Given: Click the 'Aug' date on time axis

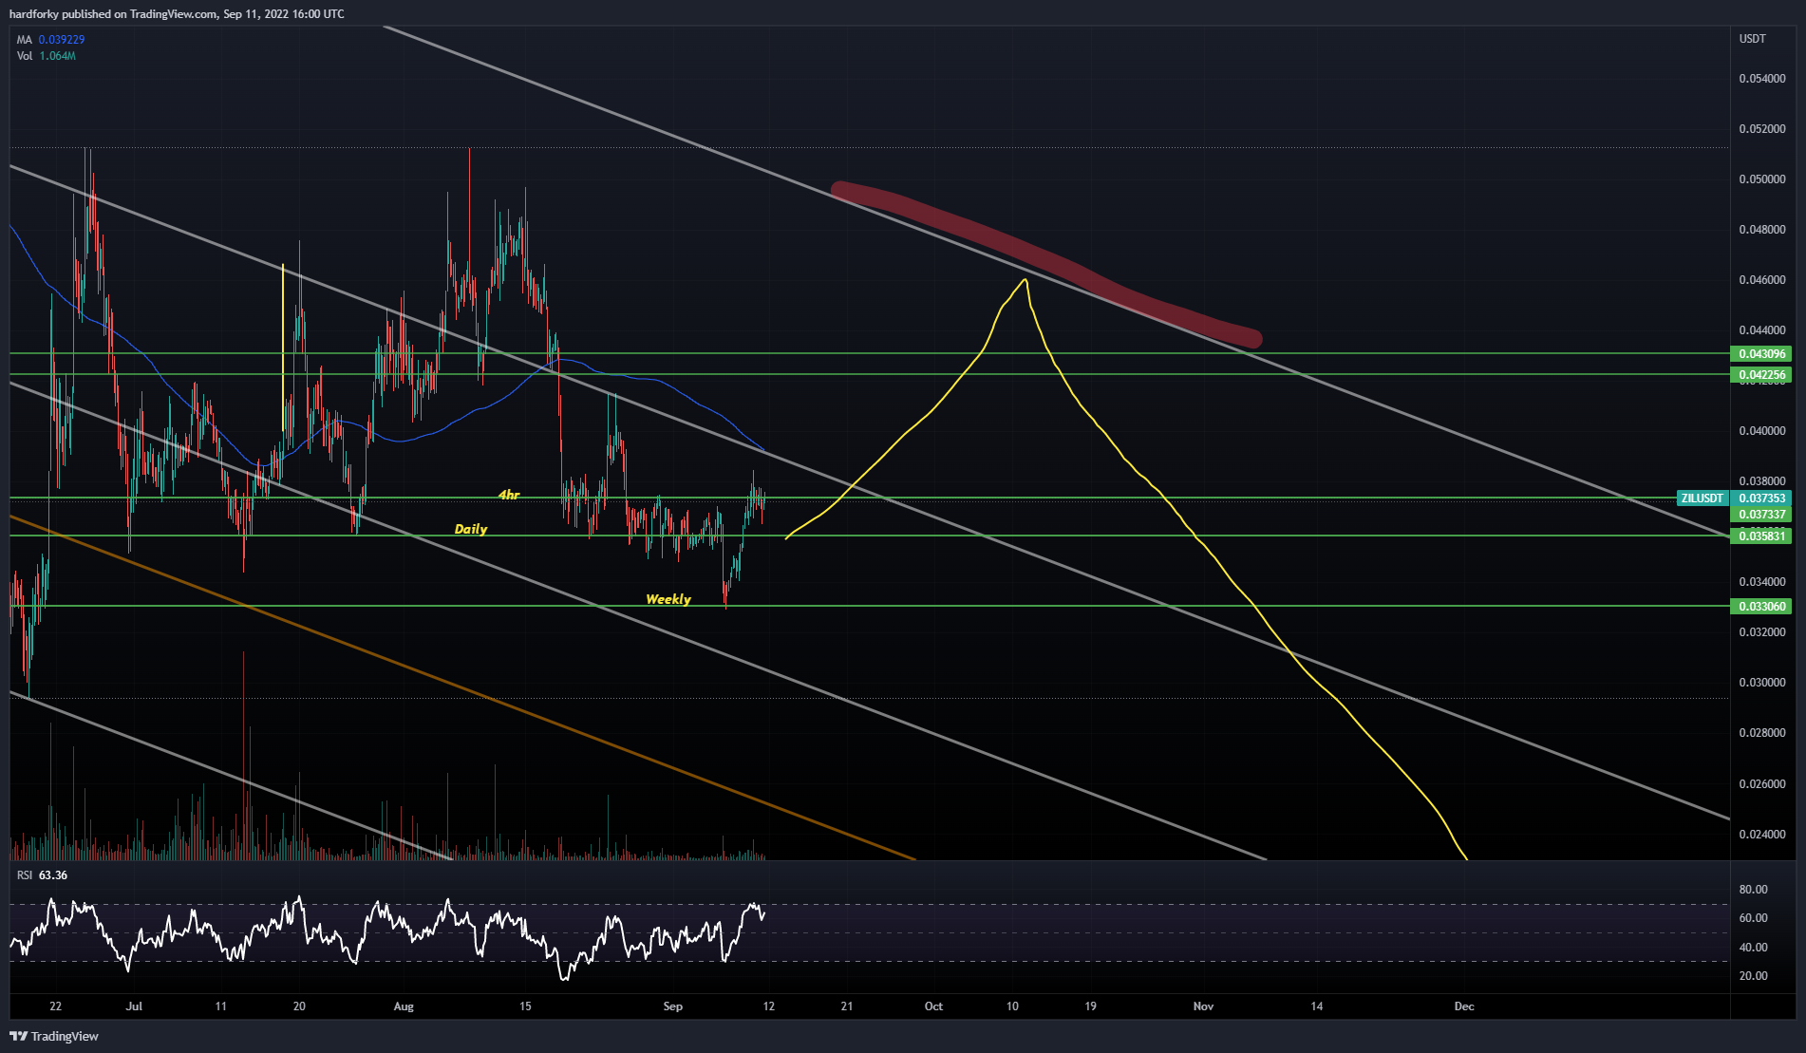Looking at the screenshot, I should [x=404, y=1006].
